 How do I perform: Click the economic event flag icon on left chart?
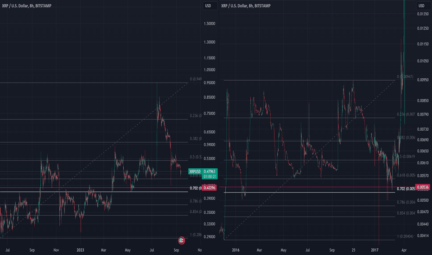coord(181,240)
